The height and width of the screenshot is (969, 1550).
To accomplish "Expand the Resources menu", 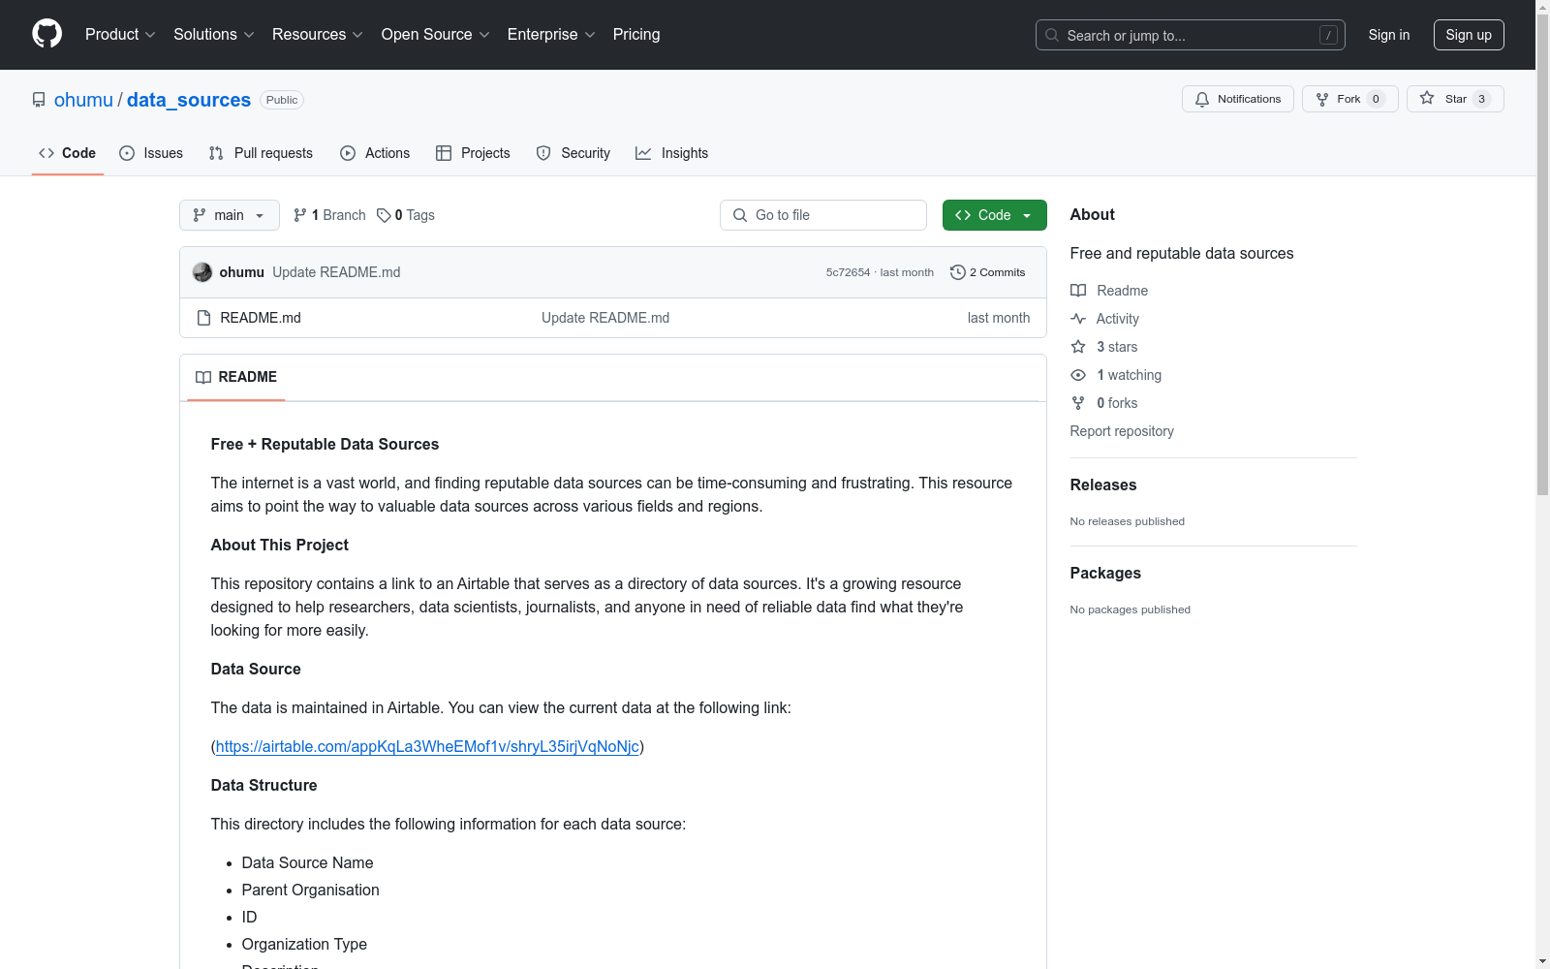I will click(x=318, y=34).
